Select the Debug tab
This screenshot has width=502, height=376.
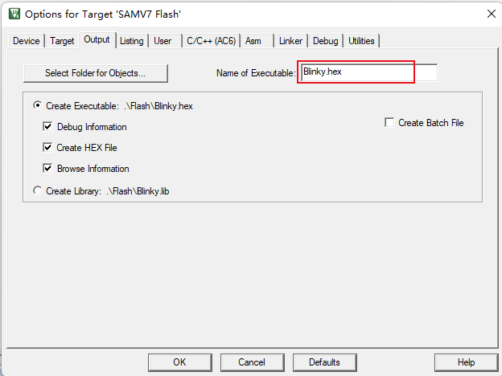click(325, 41)
